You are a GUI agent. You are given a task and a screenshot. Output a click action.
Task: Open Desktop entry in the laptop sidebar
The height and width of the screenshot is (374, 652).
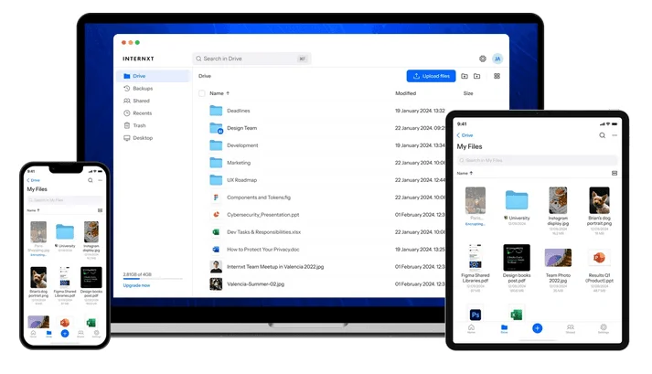138,138
